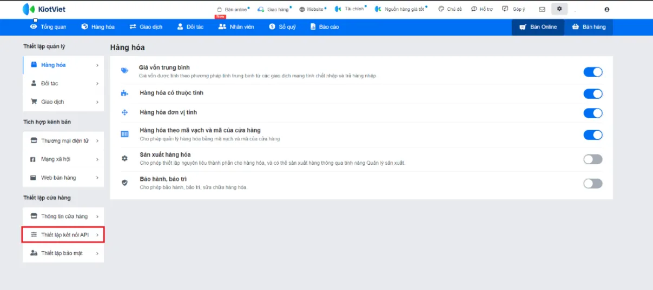Click the Góp ý feedback icon

tap(505, 9)
